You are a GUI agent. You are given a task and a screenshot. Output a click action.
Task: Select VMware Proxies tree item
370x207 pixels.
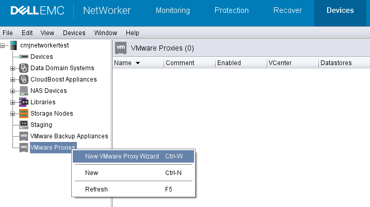coord(53,148)
